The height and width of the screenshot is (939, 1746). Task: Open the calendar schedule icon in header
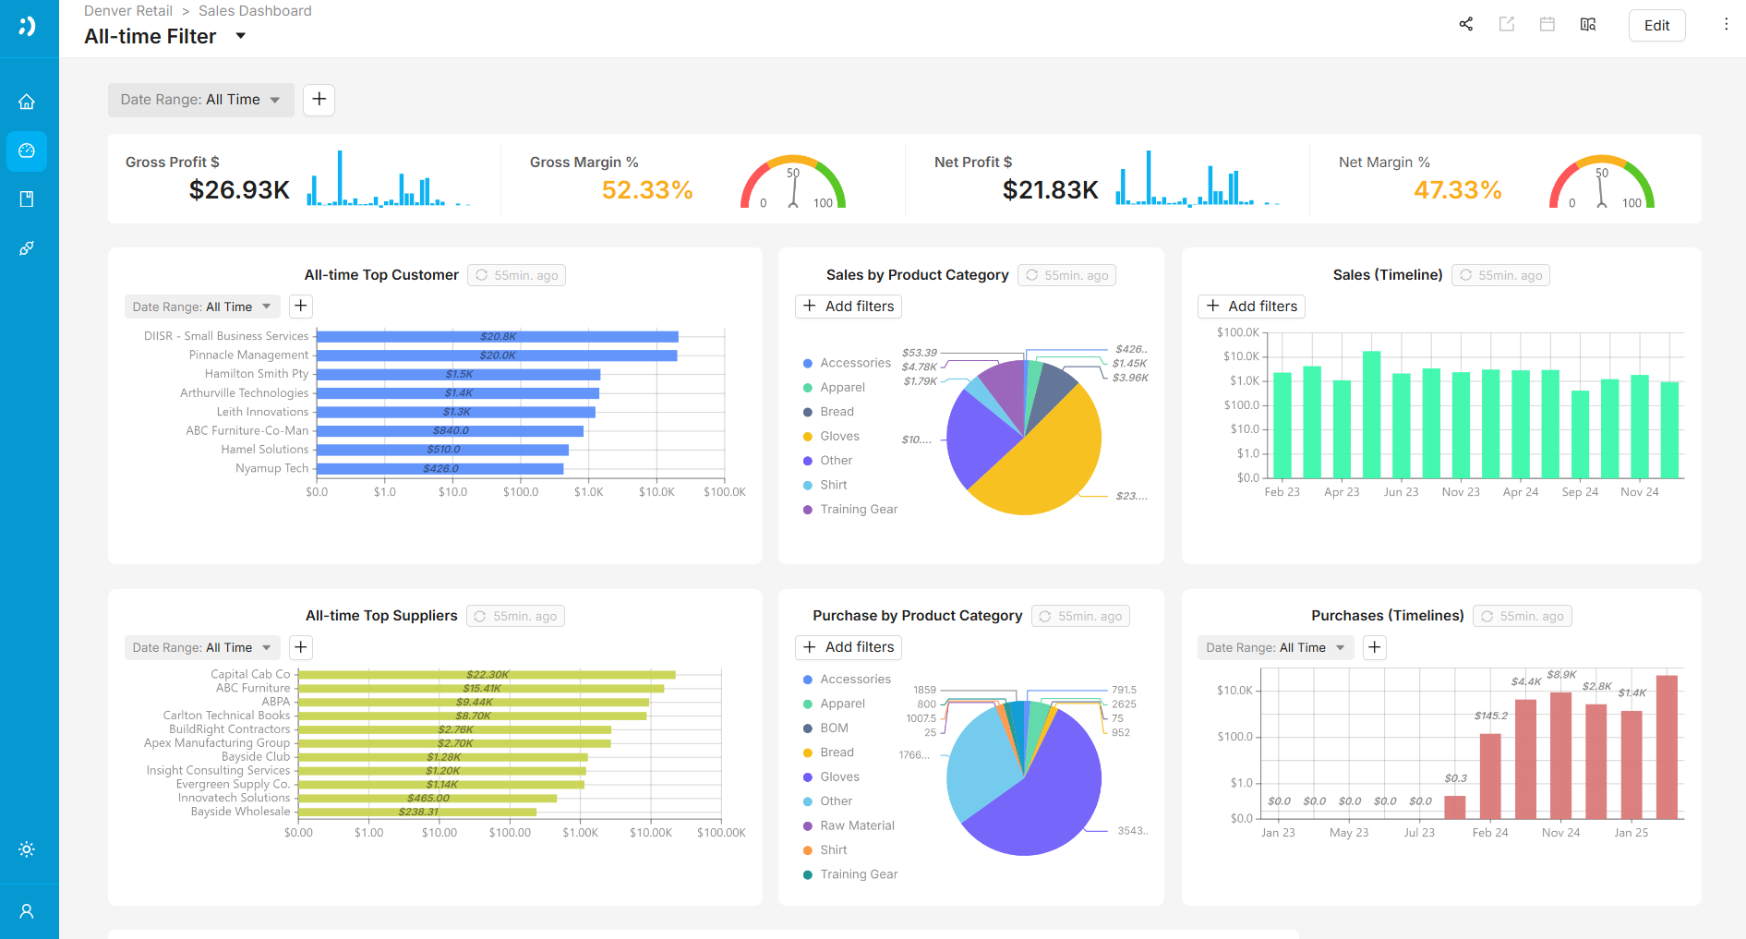tap(1547, 25)
